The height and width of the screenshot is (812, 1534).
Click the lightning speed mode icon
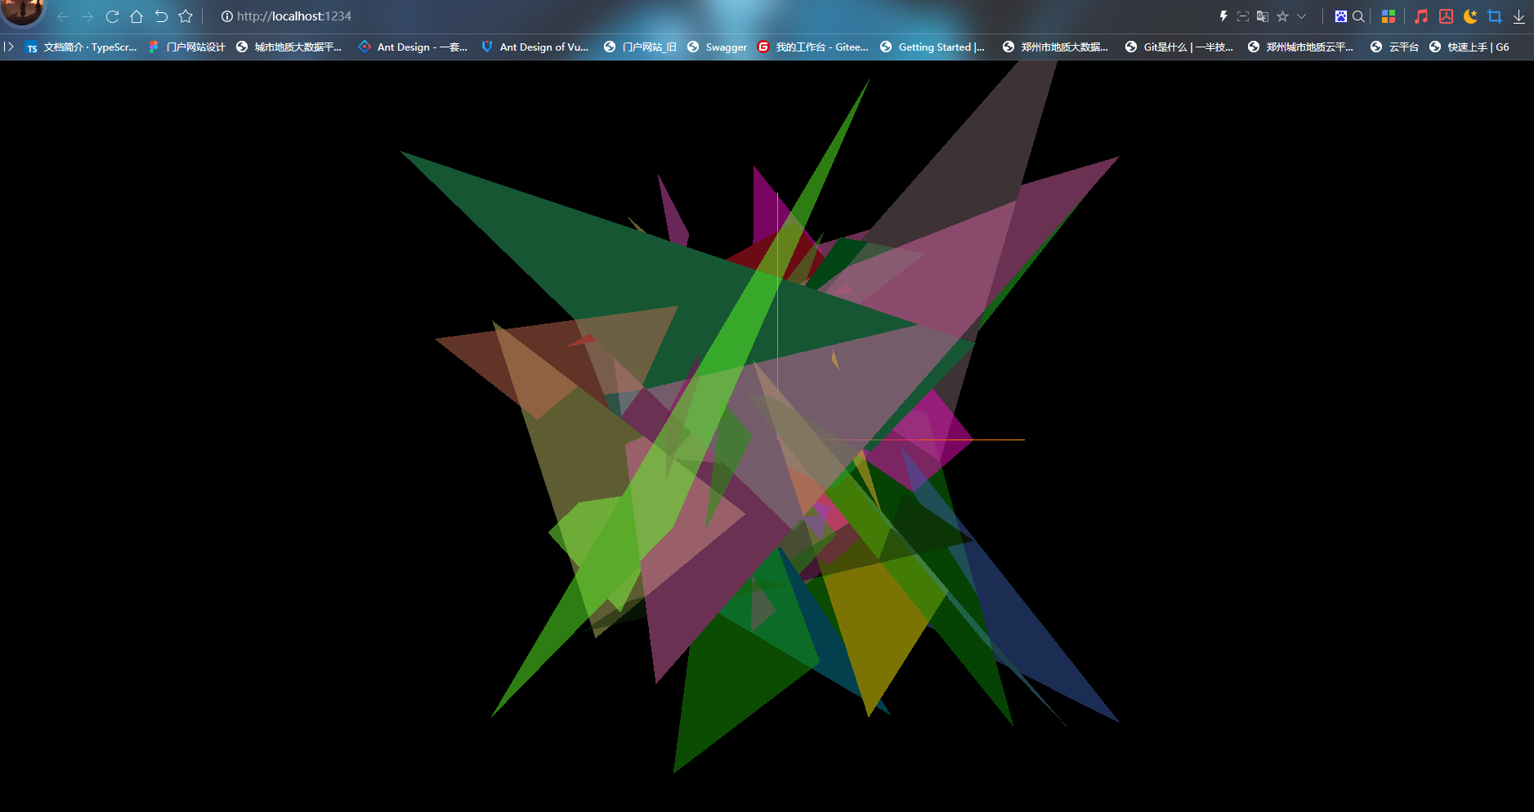(1223, 16)
